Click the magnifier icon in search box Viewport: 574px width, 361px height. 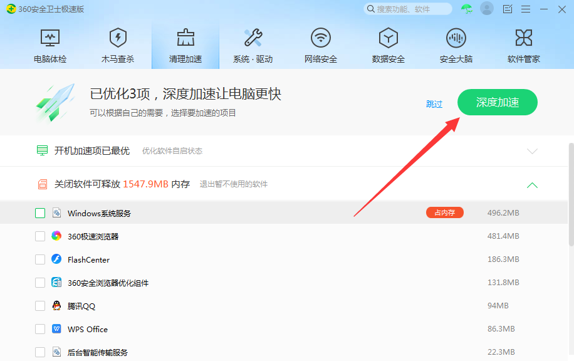point(371,9)
